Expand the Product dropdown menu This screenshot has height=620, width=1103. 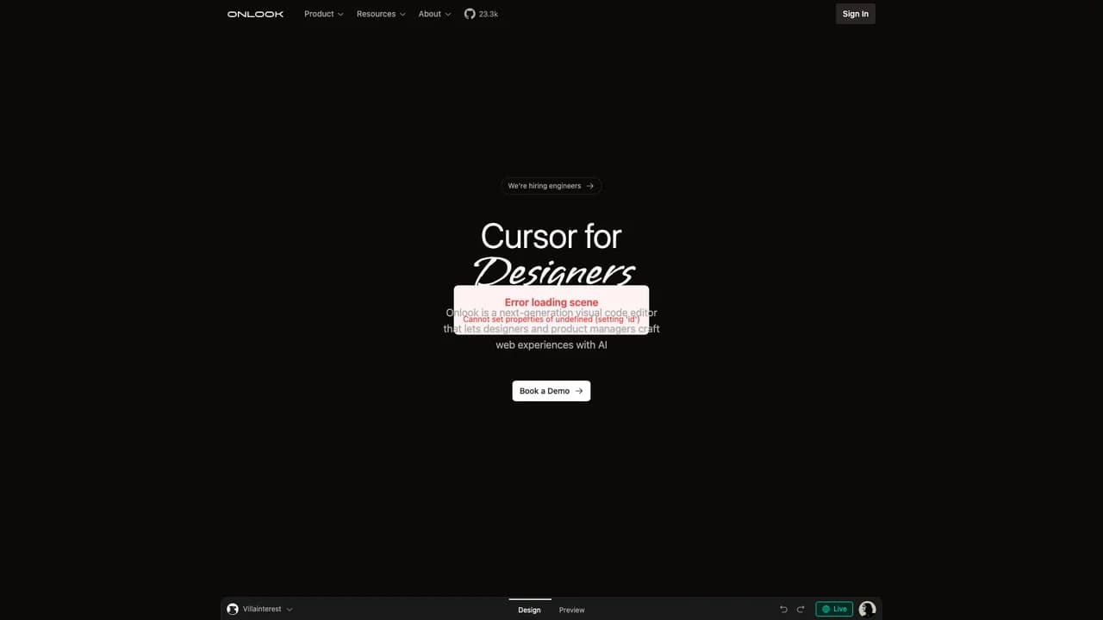point(324,14)
